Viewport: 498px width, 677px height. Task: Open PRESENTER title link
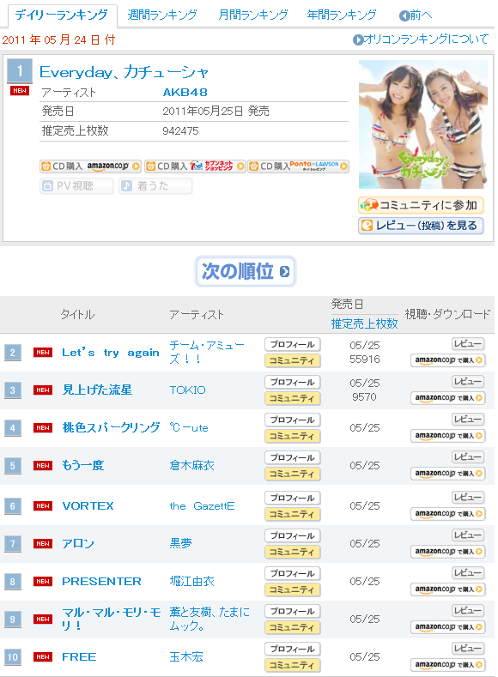point(101,581)
